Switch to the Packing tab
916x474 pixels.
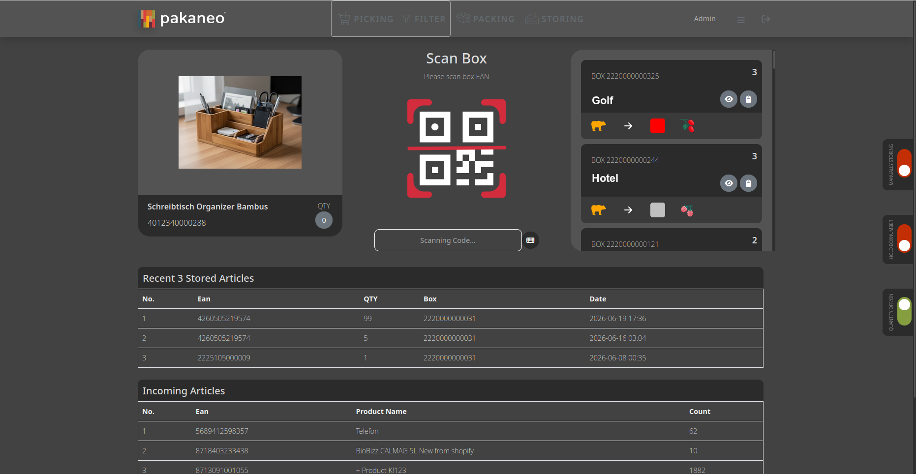tap(486, 19)
